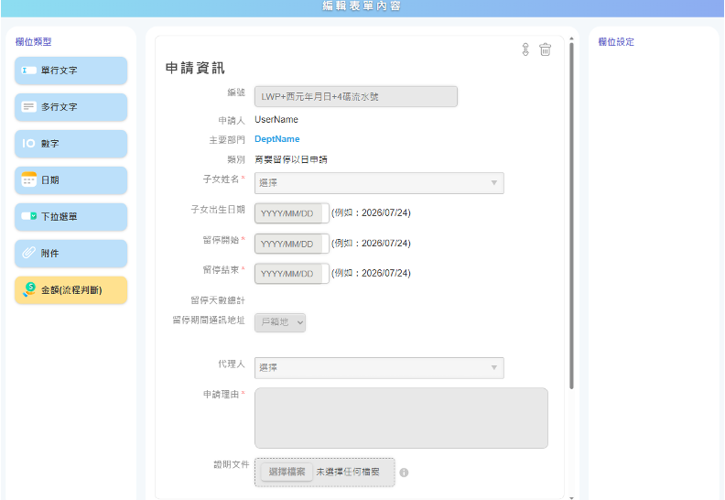Add the 金額(流程判斷) field
The height and width of the screenshot is (500, 725).
(70, 290)
